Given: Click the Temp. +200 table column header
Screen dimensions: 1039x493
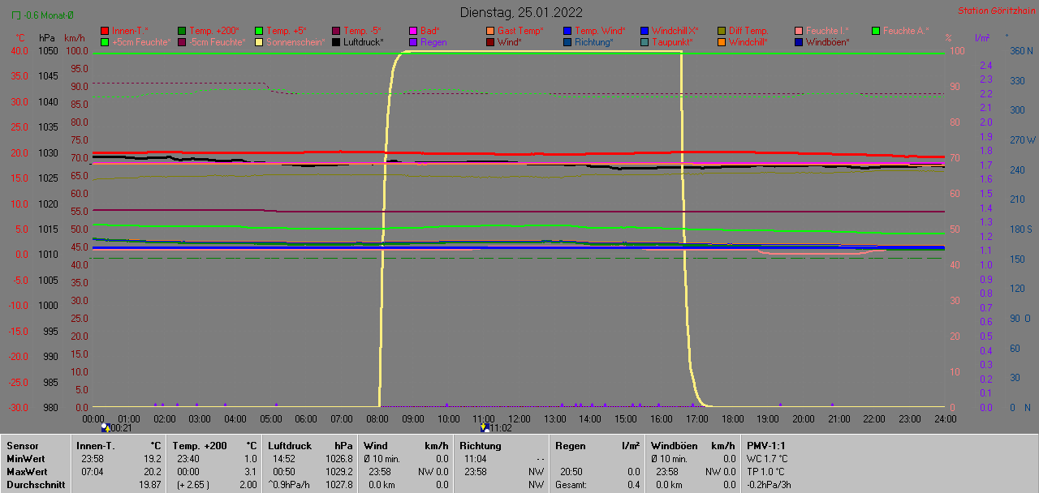Looking at the screenshot, I should 200,446.
